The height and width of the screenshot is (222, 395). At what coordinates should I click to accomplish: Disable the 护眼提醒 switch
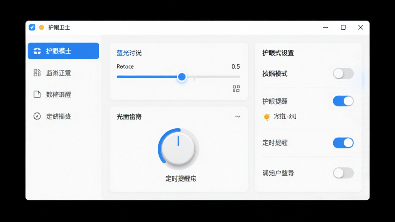343,101
